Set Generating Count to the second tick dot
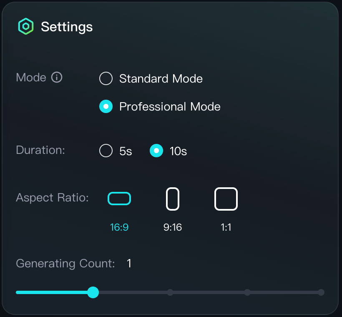This screenshot has height=317, width=342. [x=170, y=292]
